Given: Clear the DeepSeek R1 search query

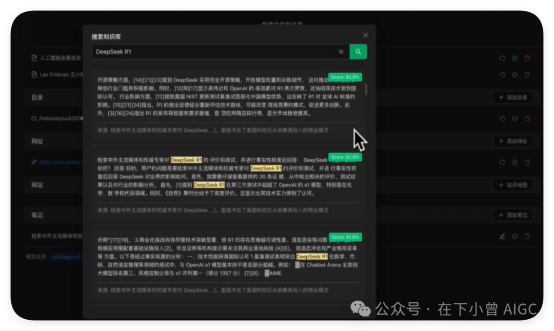Looking at the screenshot, I should click(341, 52).
